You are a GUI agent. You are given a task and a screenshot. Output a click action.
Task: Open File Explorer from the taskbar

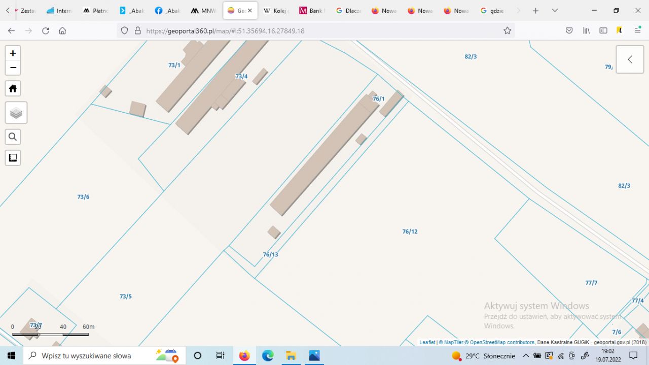click(291, 356)
